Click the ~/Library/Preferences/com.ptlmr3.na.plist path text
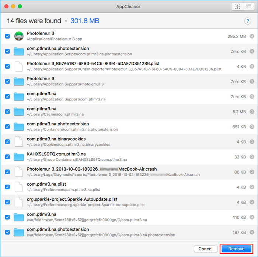 (63, 190)
